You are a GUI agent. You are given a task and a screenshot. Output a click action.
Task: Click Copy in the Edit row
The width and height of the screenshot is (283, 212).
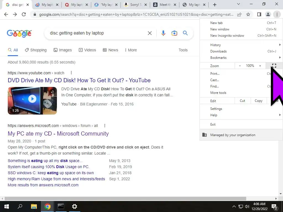tap(259, 101)
